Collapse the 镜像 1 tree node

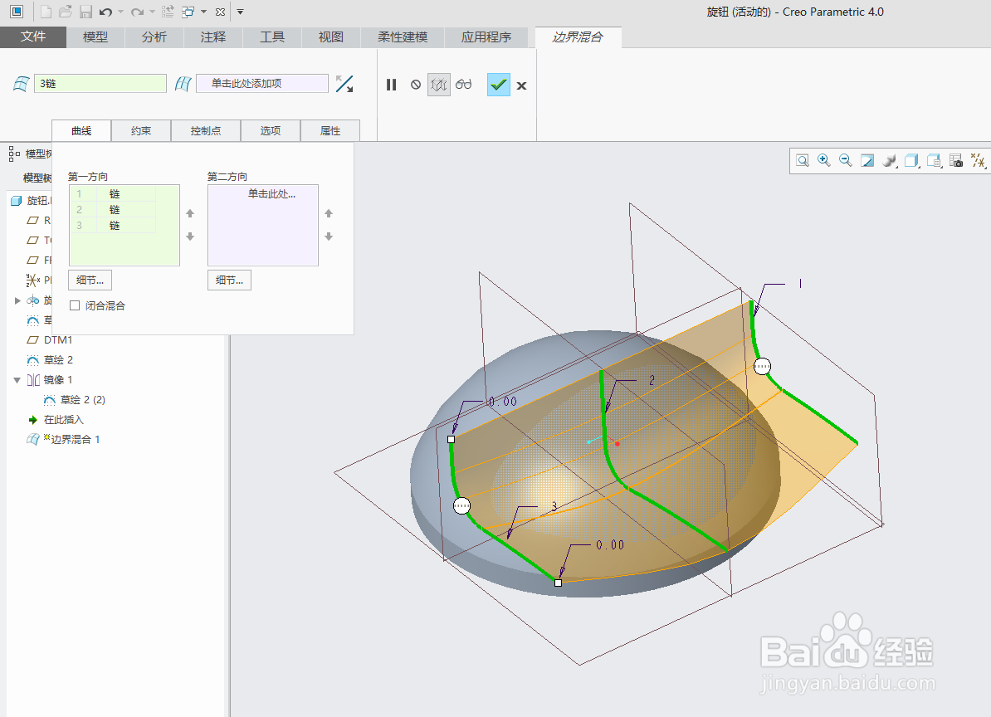point(17,380)
